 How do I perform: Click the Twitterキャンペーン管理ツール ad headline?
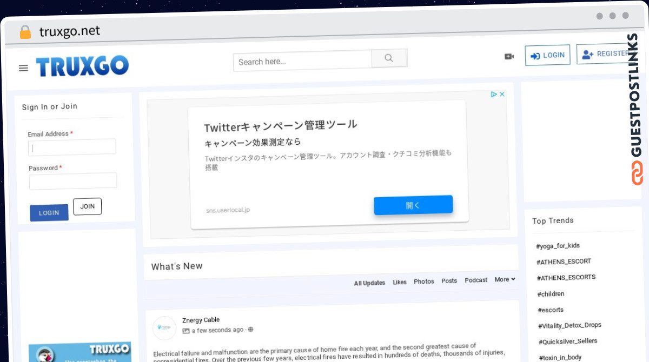point(281,126)
